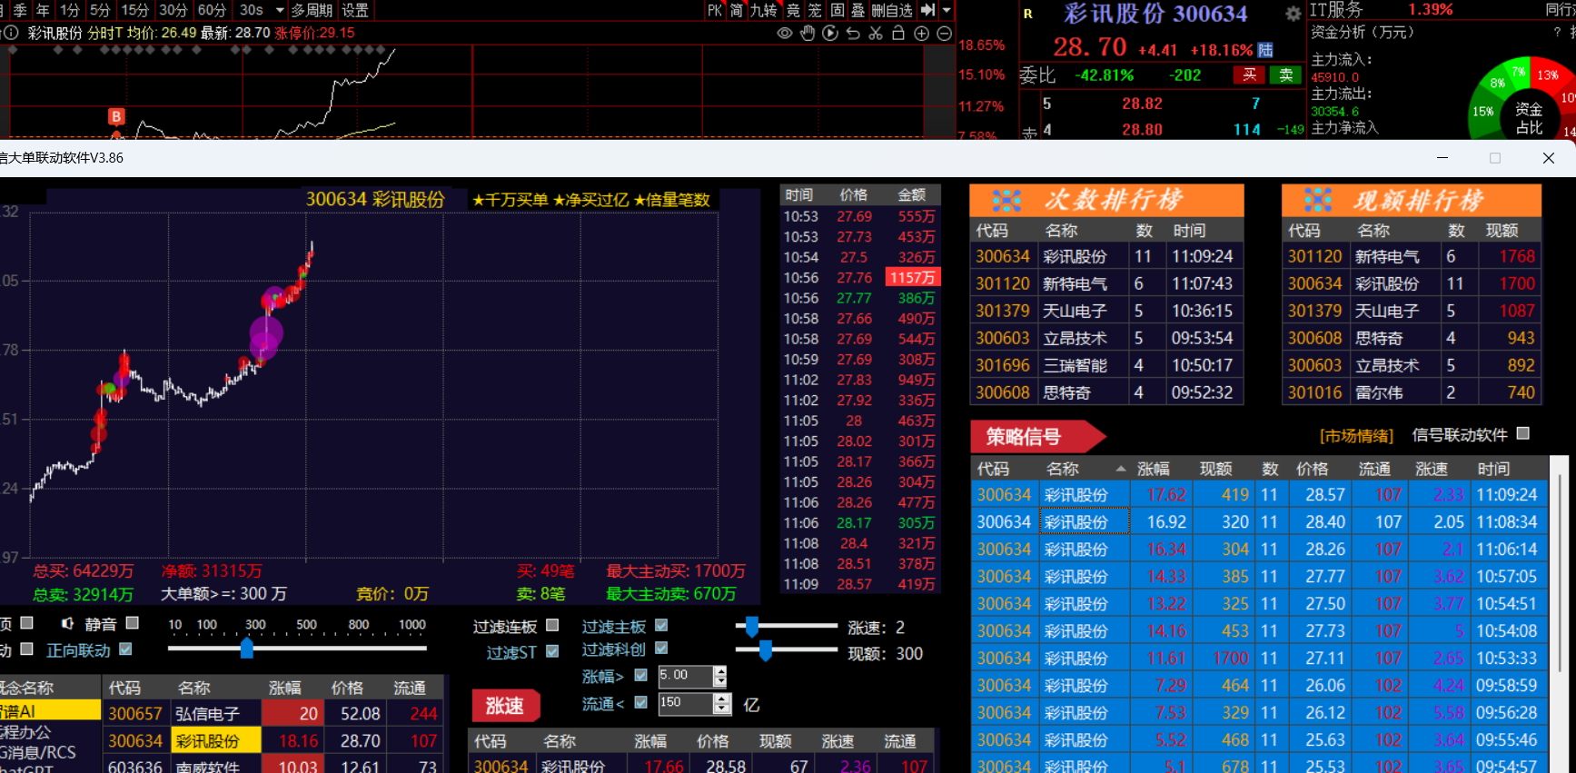Select the 策略信号 row timed 11:08:34

coord(1259,522)
